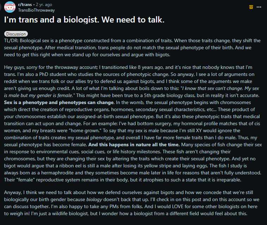Viewport: 267px width, 225px height.
Task: Click the r/trans community avatar
Action: click(x=10, y=7)
